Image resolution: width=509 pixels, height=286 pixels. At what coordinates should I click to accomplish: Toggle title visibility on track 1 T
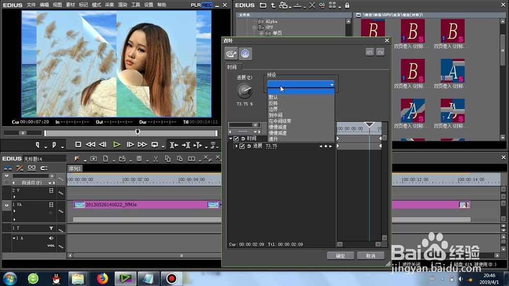click(51, 228)
